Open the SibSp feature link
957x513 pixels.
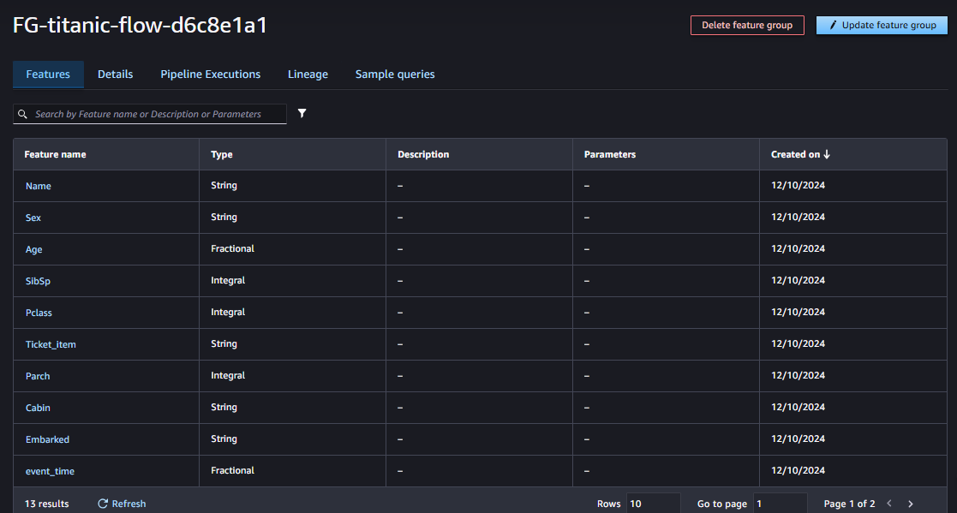(38, 281)
